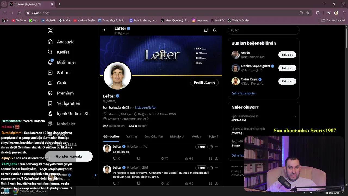Select Beğeni tab
The height and width of the screenshot is (196, 348).
(x=213, y=136)
